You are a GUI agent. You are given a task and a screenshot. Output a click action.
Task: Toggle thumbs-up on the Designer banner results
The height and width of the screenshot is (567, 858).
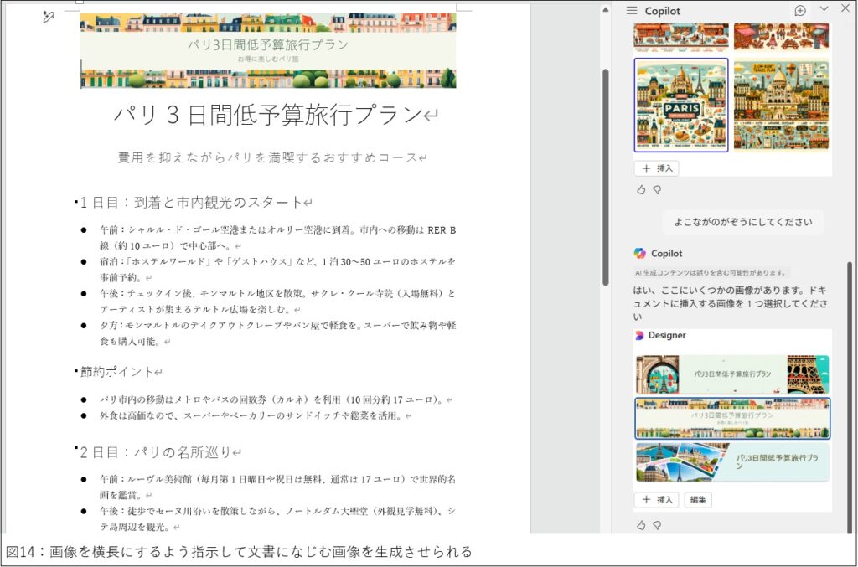[642, 524]
